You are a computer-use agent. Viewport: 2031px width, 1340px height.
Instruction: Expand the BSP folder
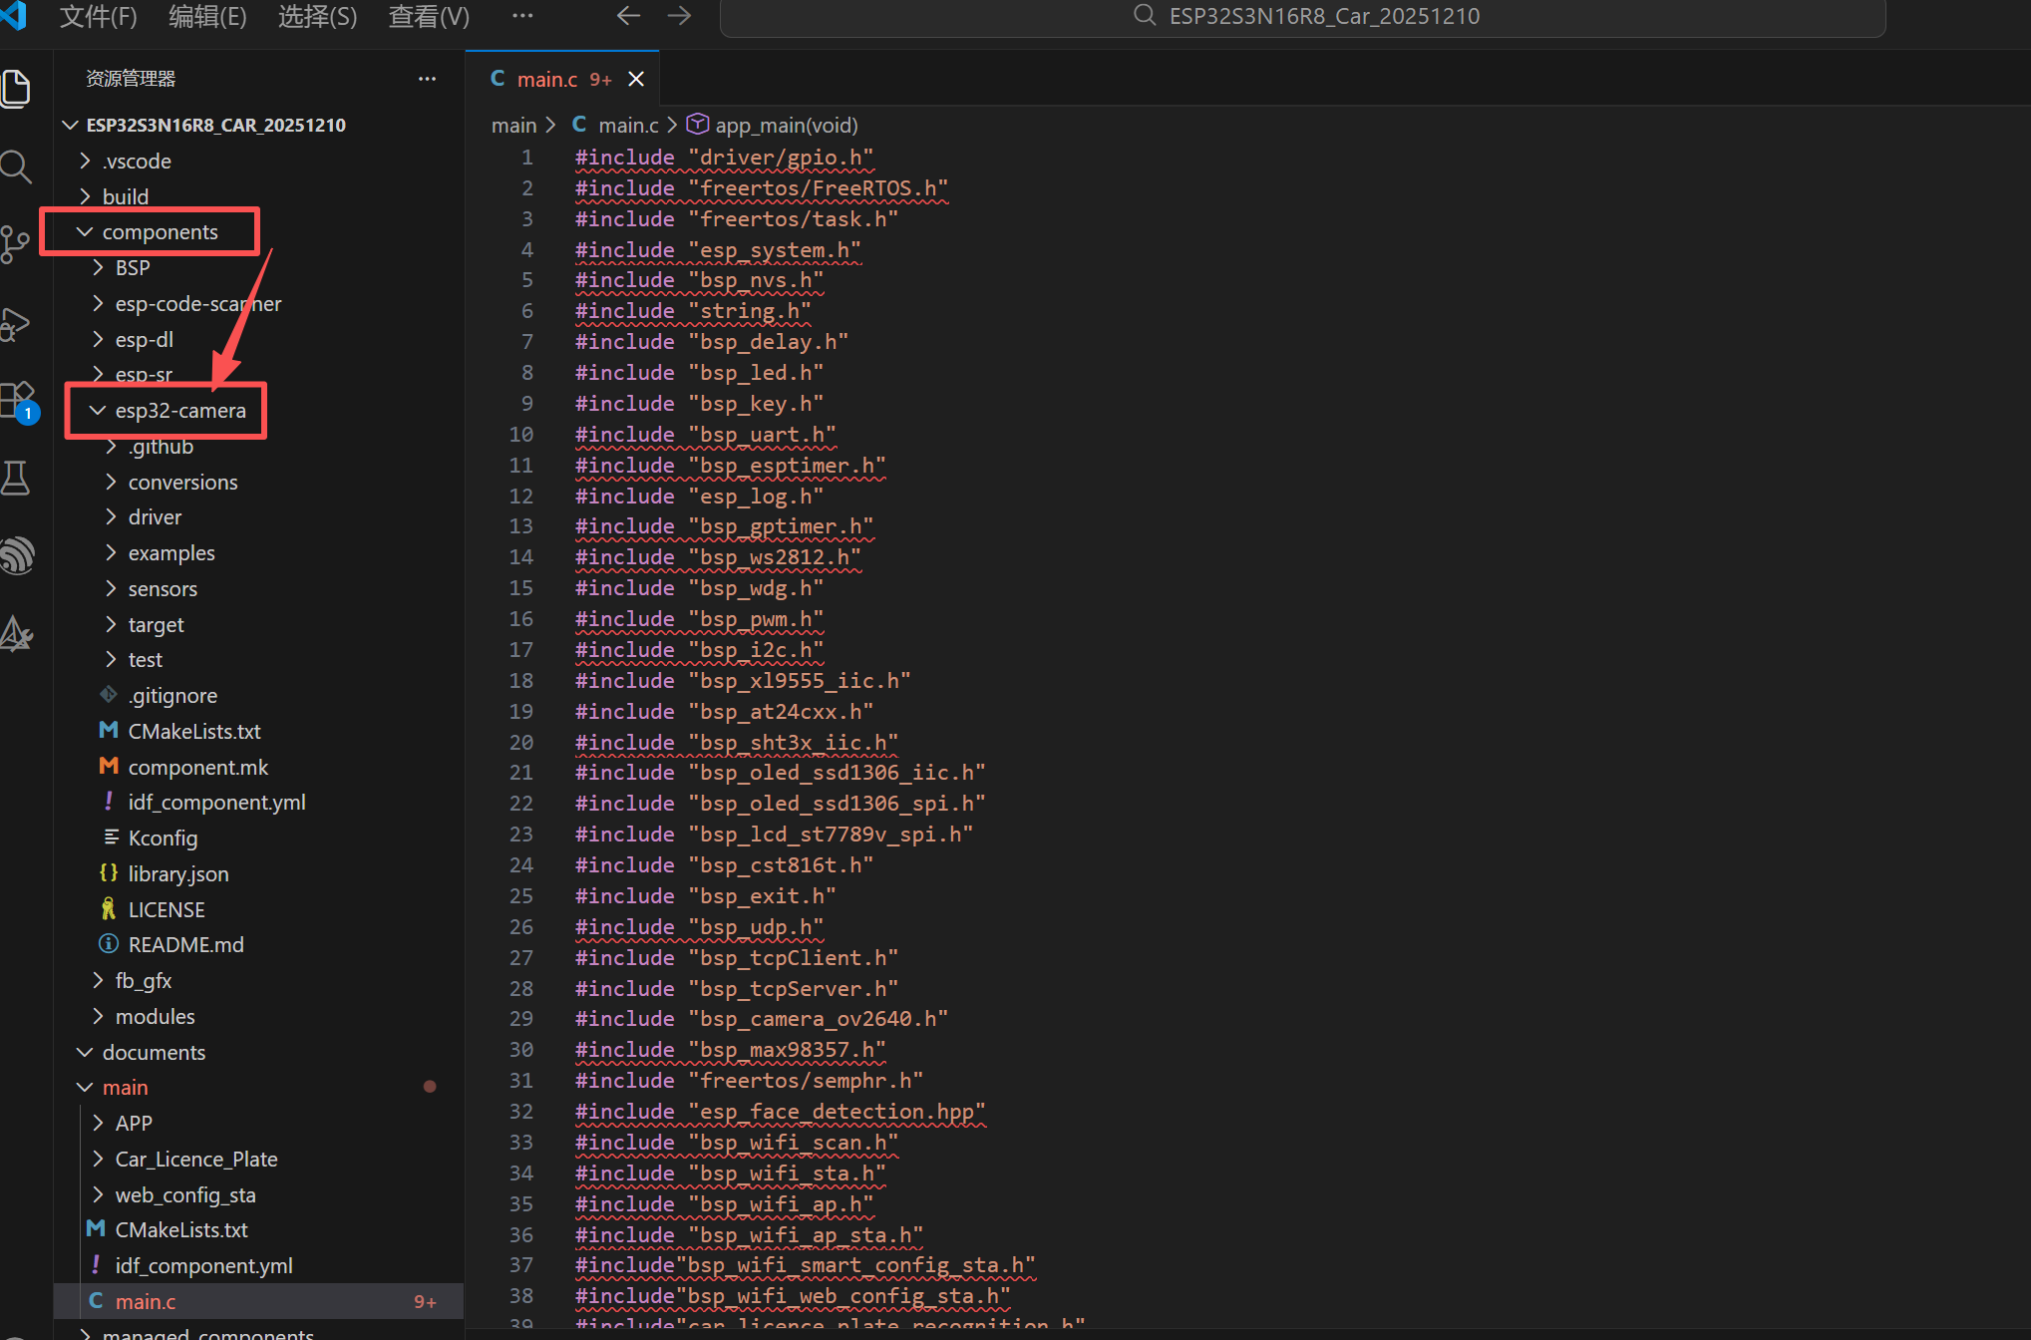tap(132, 268)
